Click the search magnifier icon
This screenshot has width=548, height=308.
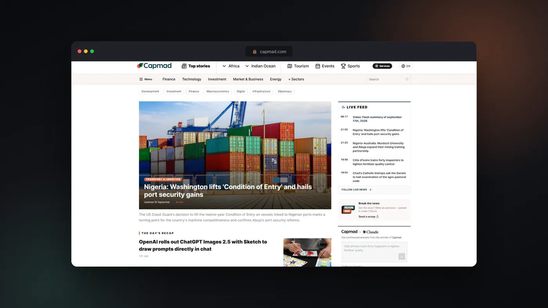(x=407, y=79)
